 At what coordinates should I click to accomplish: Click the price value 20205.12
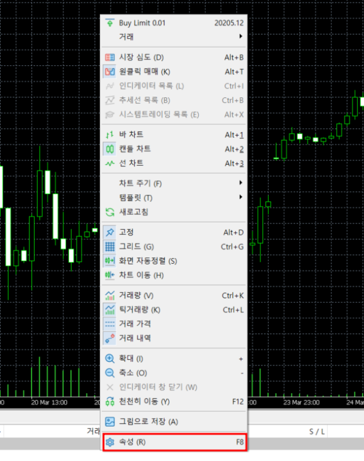(x=229, y=23)
